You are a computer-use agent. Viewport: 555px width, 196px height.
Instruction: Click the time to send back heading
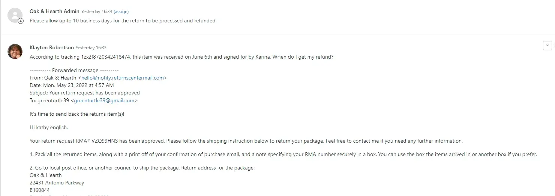click(77, 114)
